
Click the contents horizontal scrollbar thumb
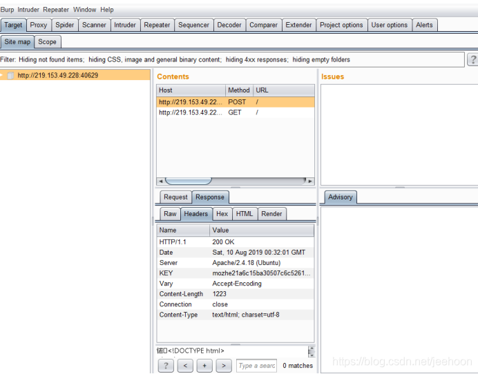click(189, 181)
